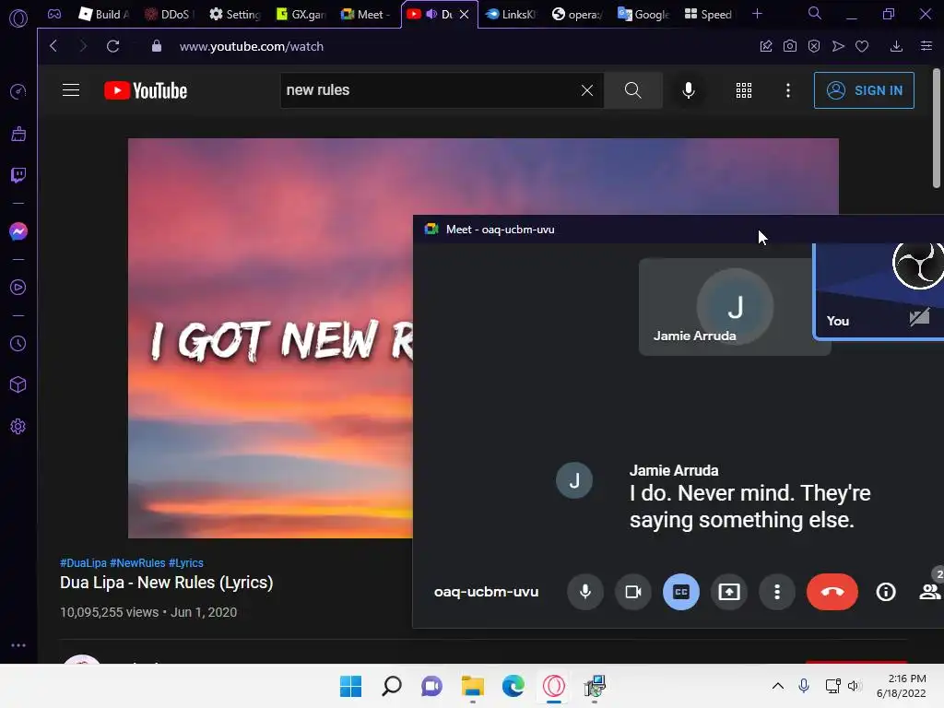Click Jamie Arruda participant tile
Image resolution: width=944 pixels, height=708 pixels.
pos(726,306)
